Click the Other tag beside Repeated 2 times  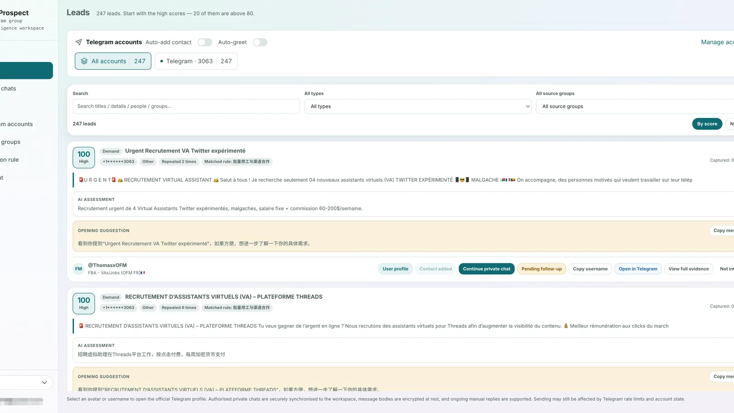(x=148, y=162)
